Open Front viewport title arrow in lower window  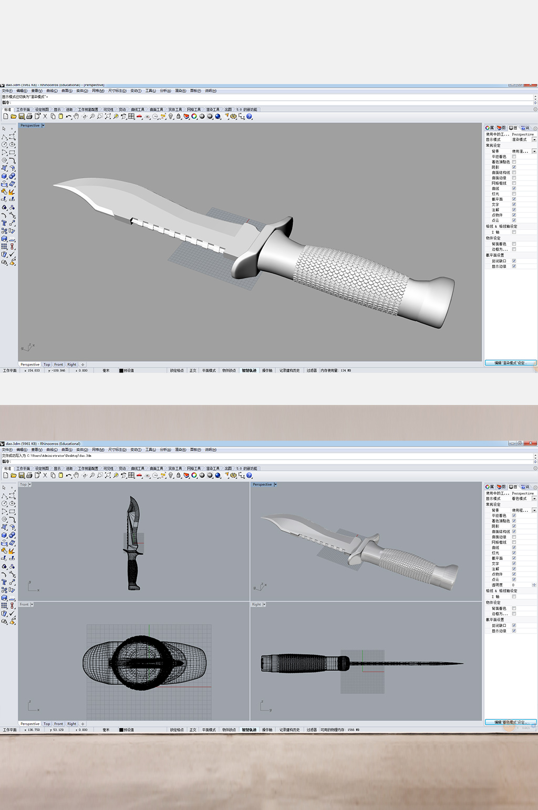(32, 605)
